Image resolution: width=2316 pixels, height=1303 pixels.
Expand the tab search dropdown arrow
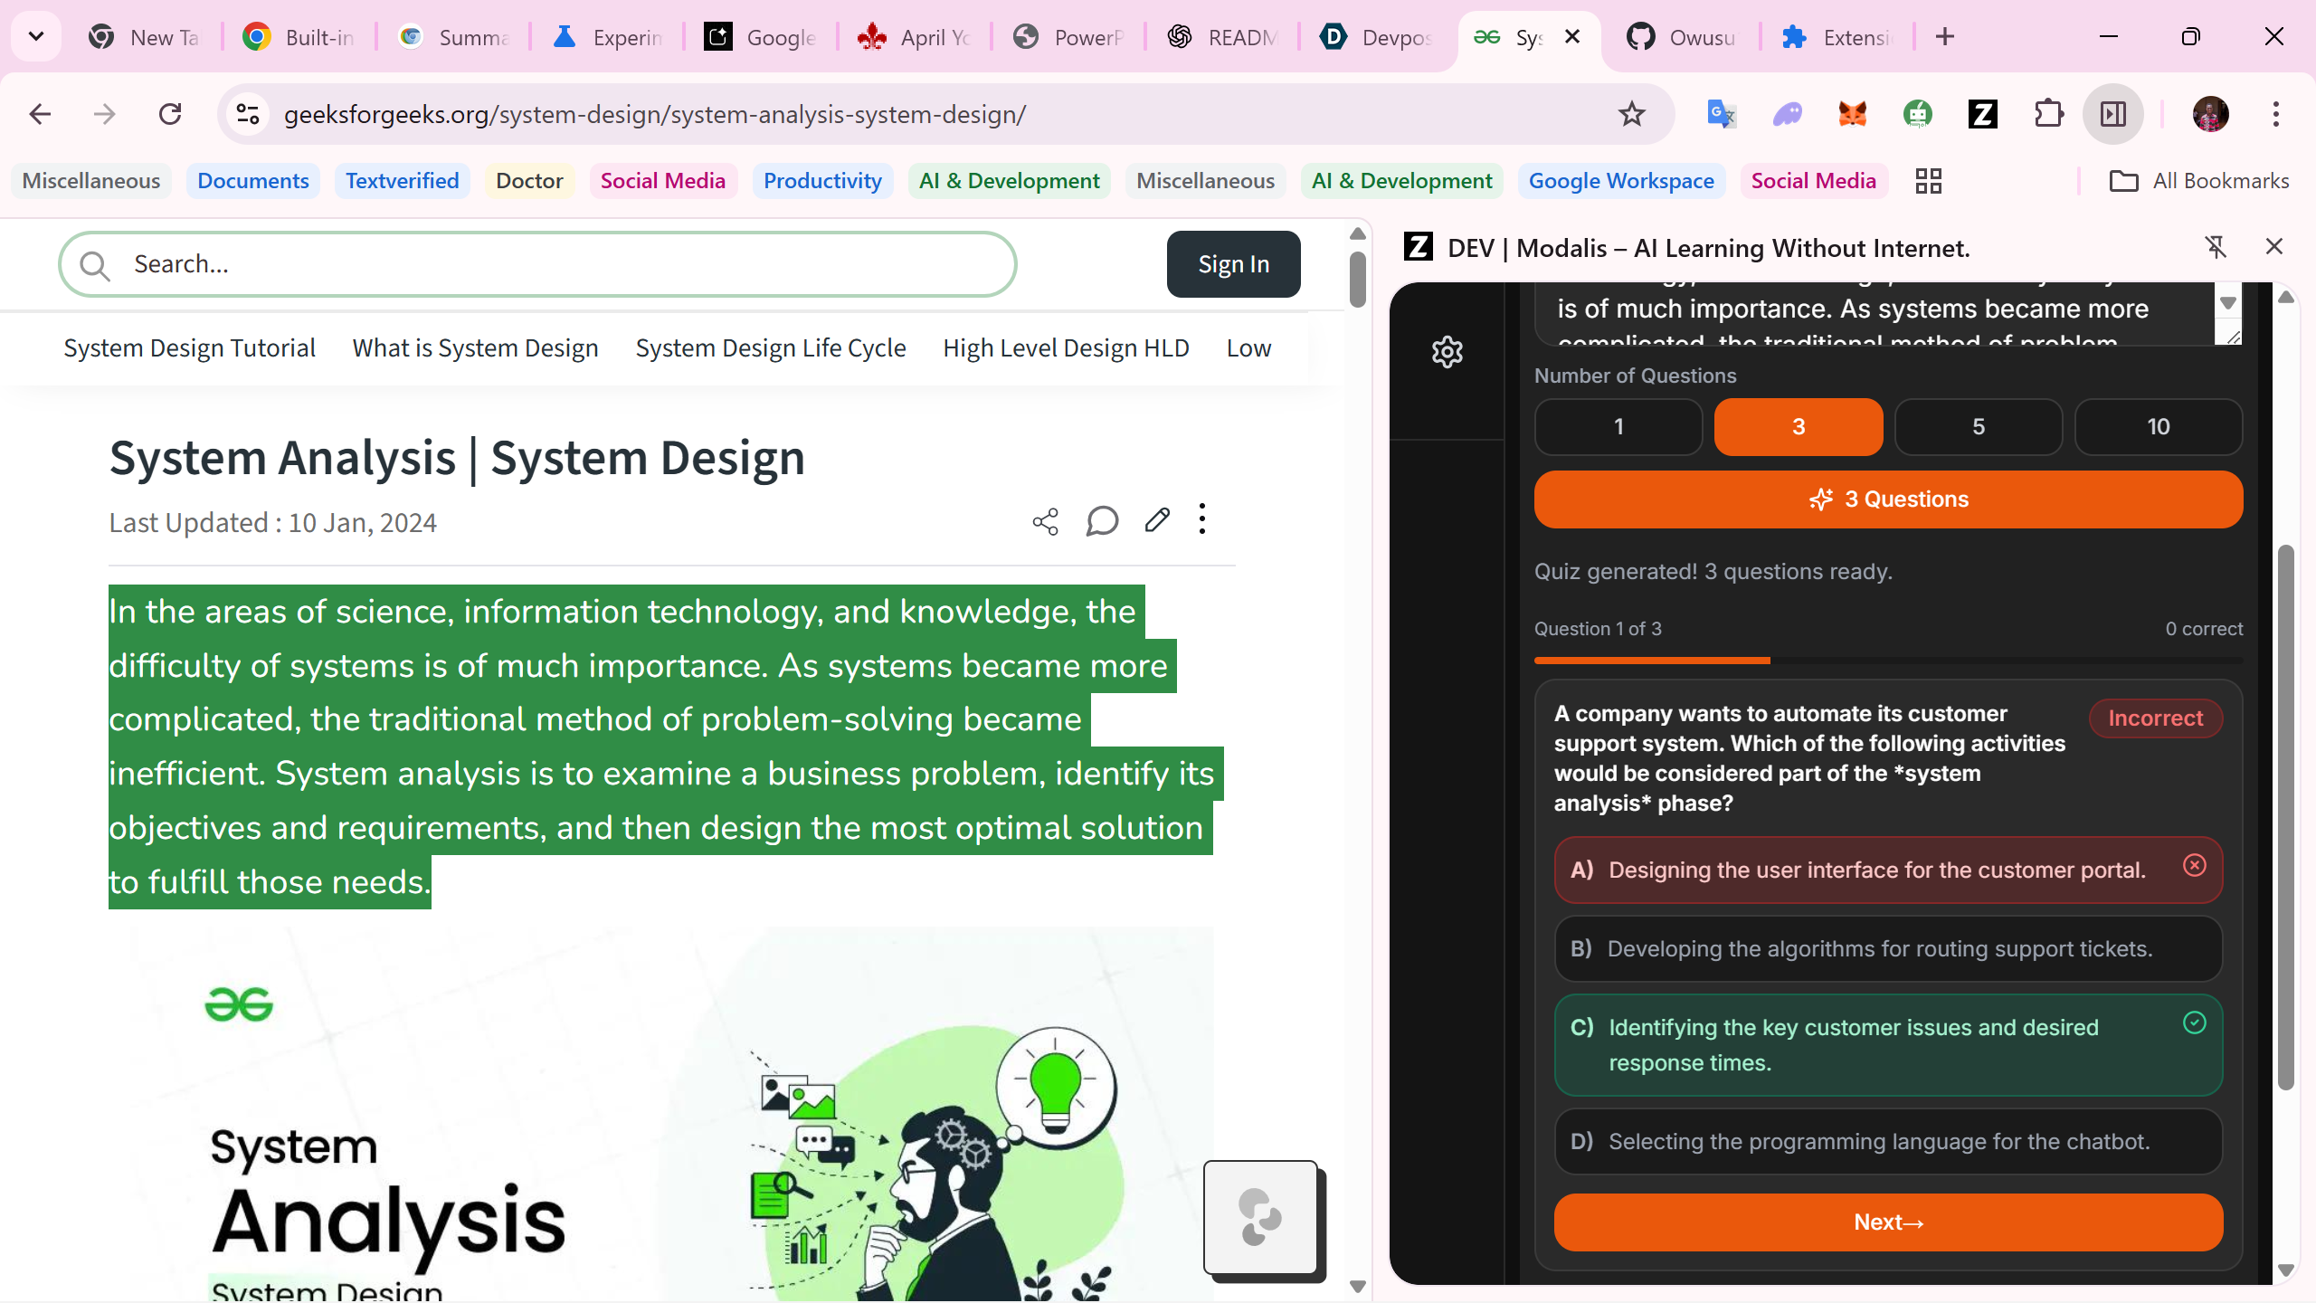36,37
